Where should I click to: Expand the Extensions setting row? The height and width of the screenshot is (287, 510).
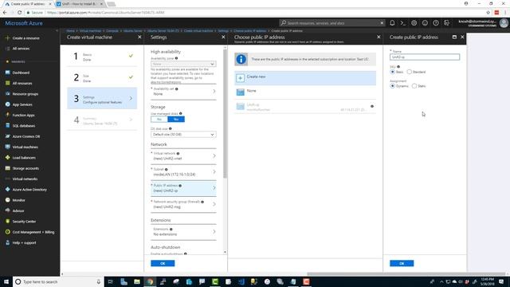coord(183,232)
